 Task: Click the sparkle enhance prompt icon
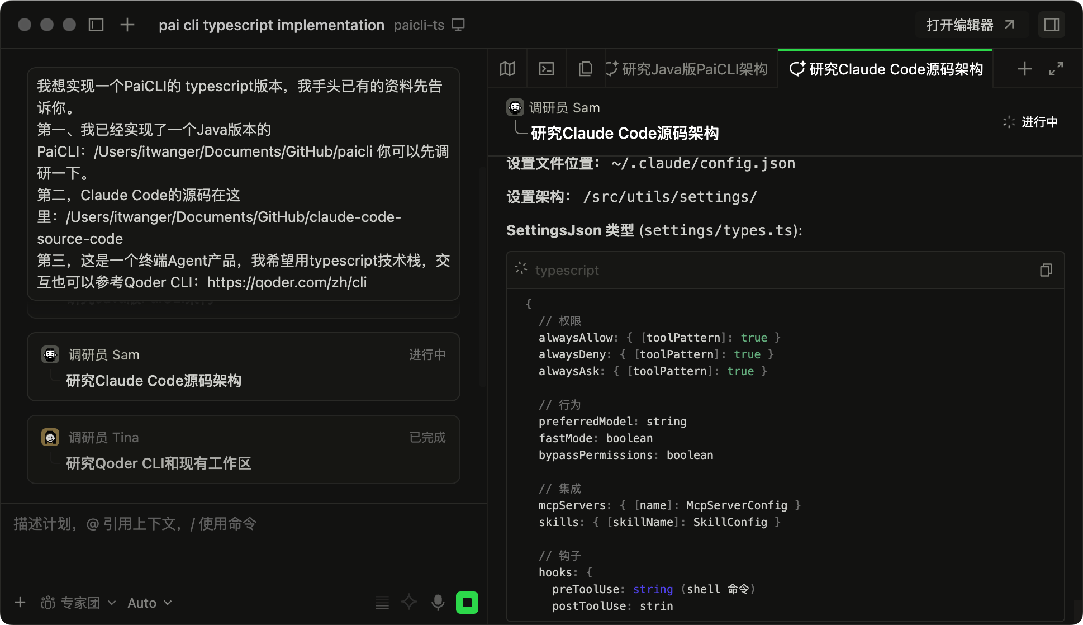(409, 602)
